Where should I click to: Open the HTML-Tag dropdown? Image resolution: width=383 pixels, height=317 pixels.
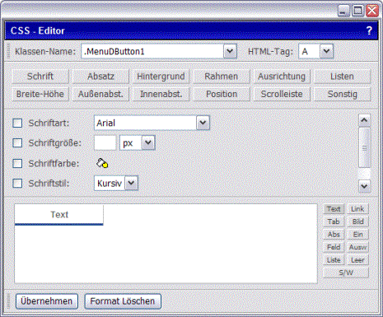point(326,51)
